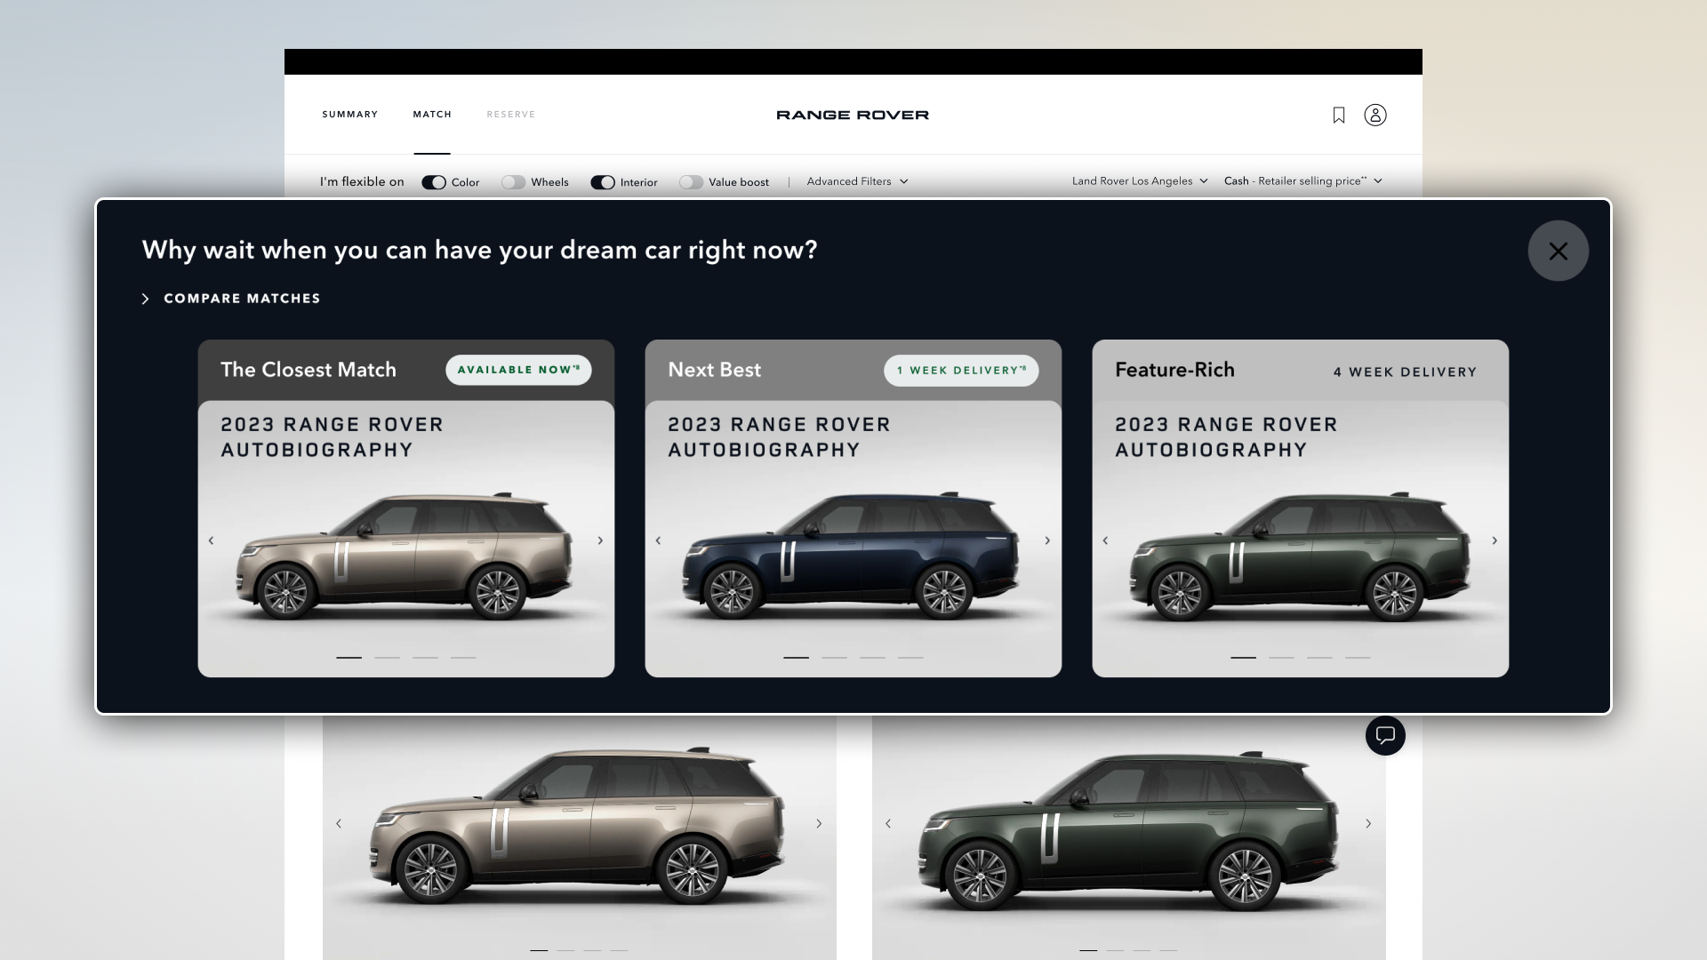Click The Closest Match card heading

click(309, 370)
